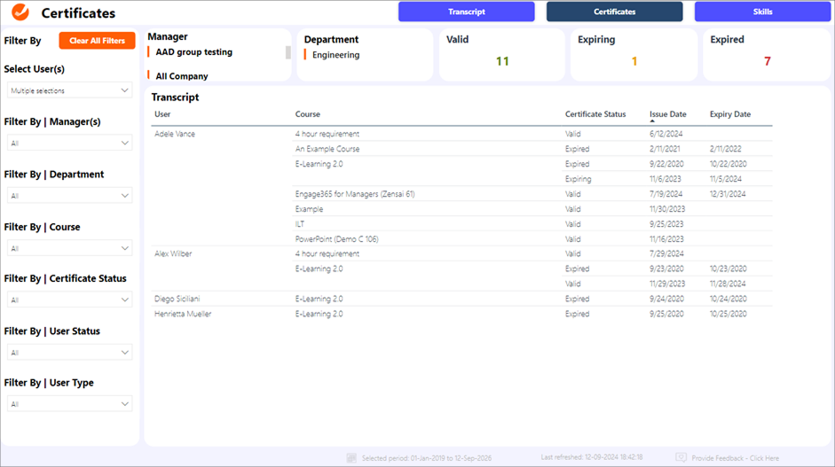Expand the Select User(s) dropdown
This screenshot has width=835, height=467.
[x=69, y=90]
